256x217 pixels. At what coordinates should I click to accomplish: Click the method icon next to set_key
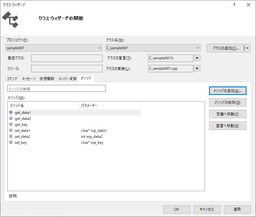coord(11,143)
